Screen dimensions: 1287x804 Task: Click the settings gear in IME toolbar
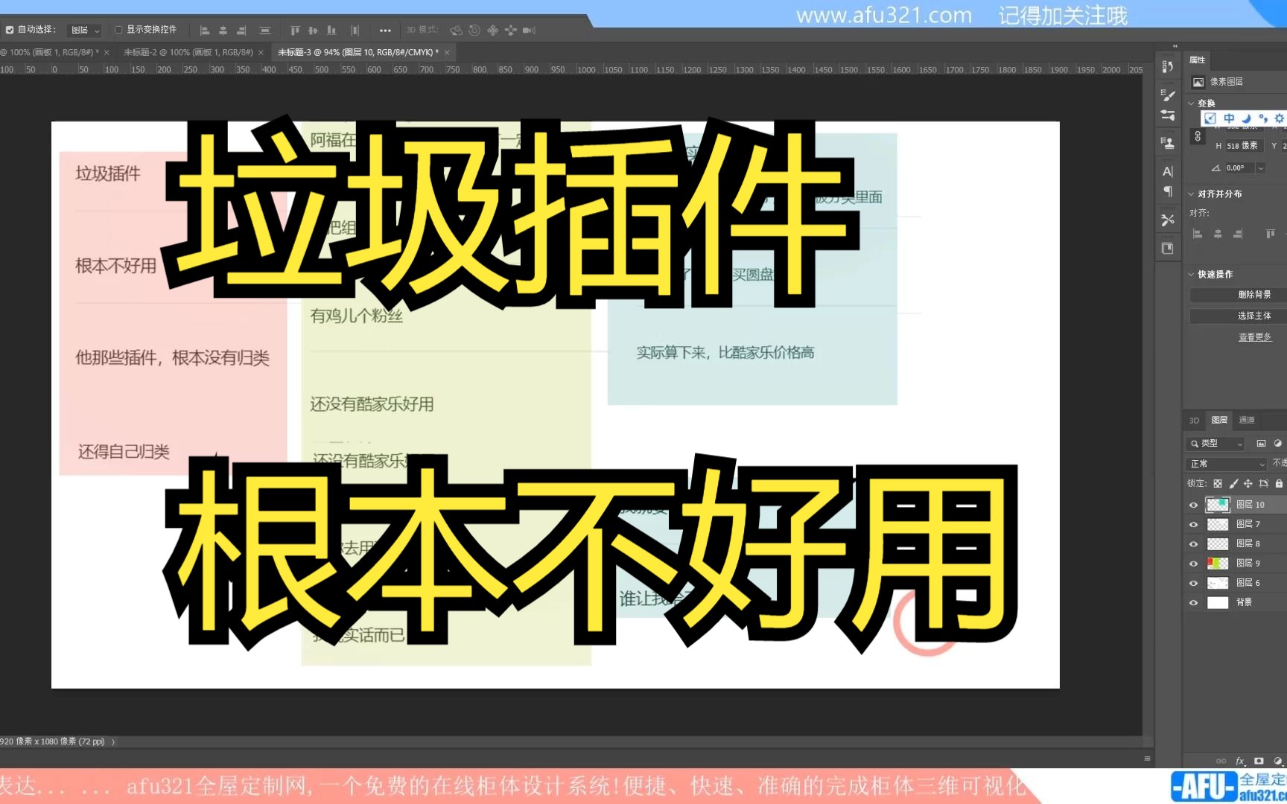(x=1280, y=118)
